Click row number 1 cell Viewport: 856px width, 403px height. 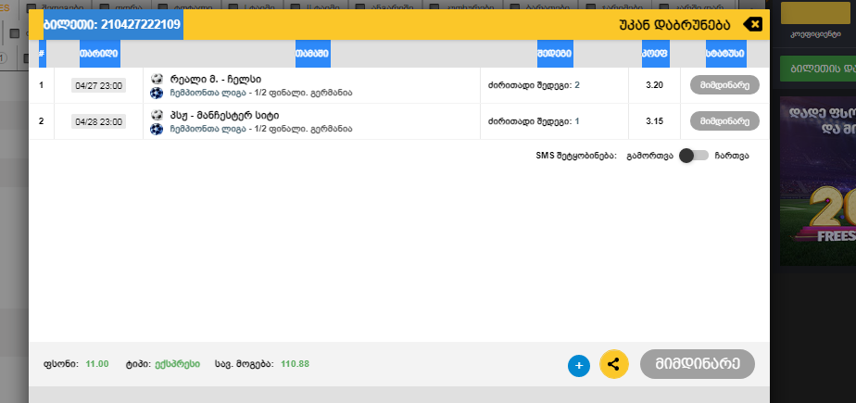tap(41, 85)
